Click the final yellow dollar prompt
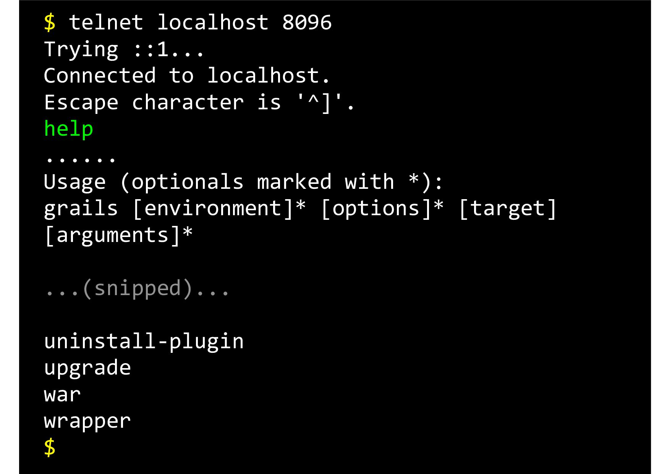Image resolution: width=670 pixels, height=474 pixels. pos(50,448)
